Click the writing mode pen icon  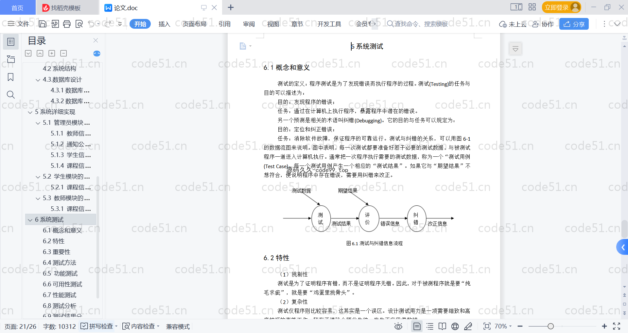(468, 326)
